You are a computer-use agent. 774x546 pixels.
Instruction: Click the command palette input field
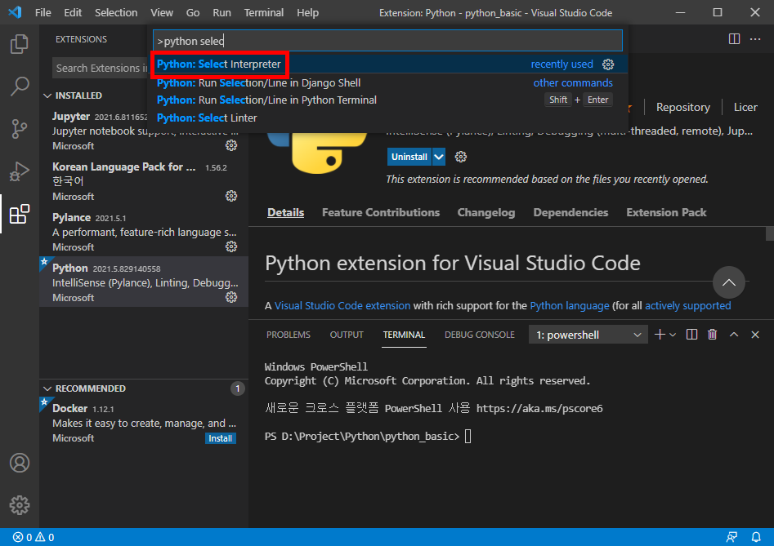point(387,41)
